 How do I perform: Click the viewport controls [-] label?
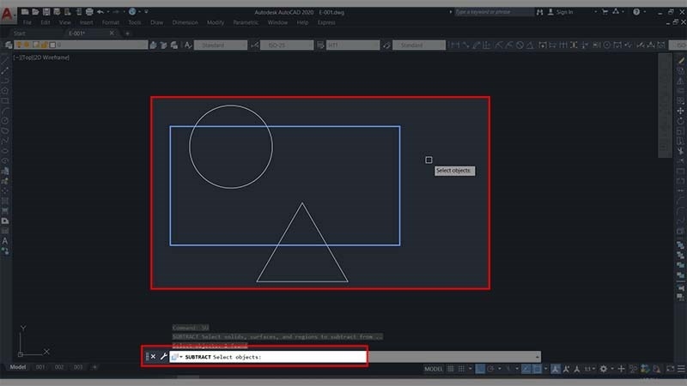pyautogui.click(x=16, y=57)
